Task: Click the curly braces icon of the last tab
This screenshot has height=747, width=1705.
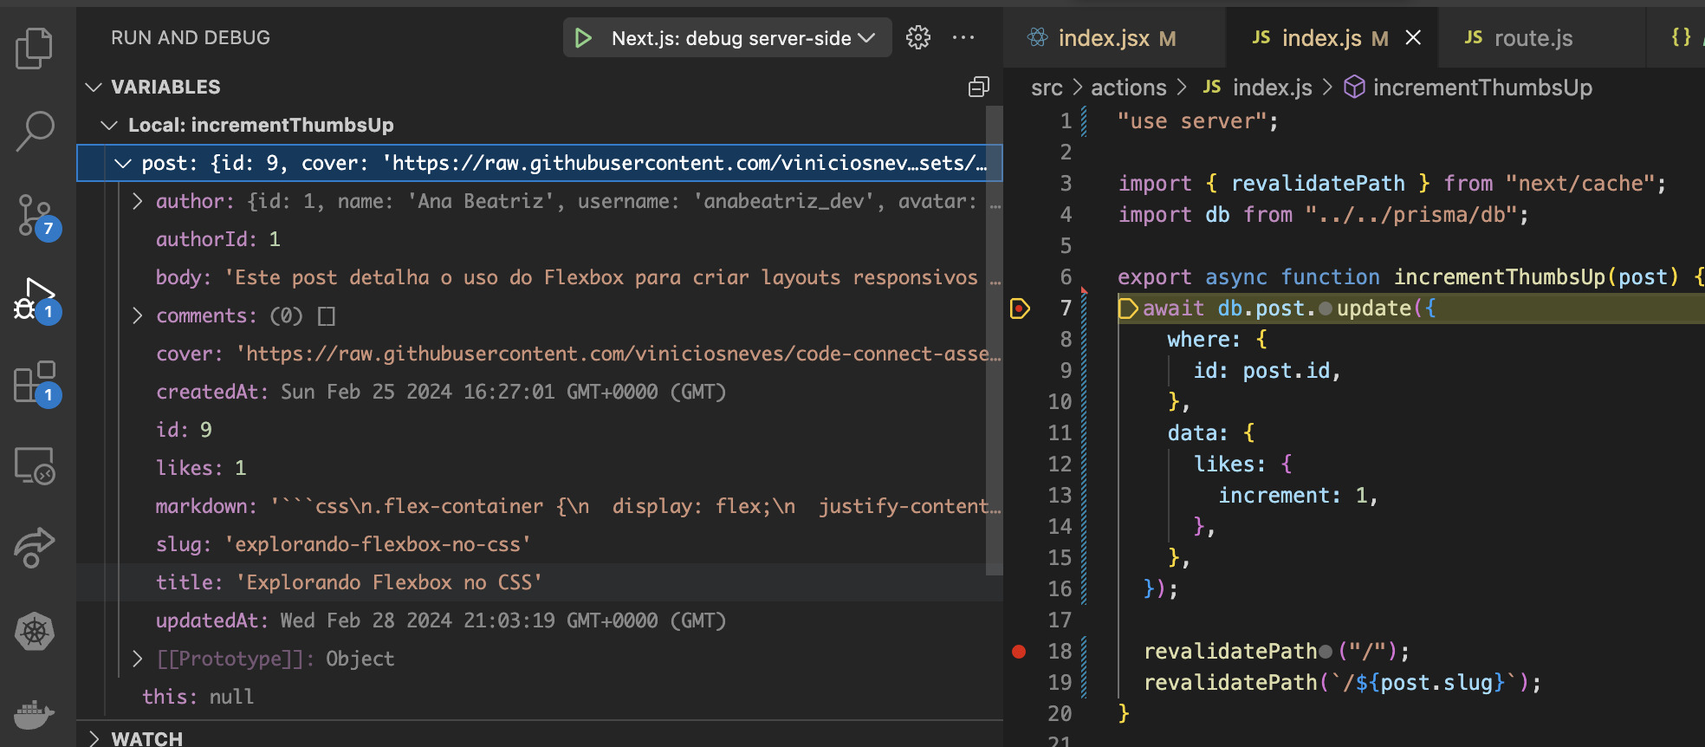Action: [1681, 37]
